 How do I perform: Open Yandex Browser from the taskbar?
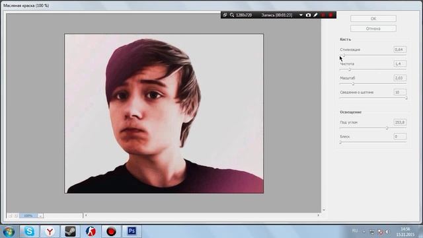click(x=50, y=231)
